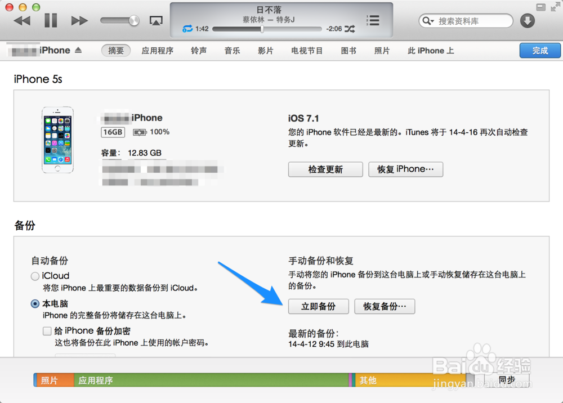
Task: Click the 16GB capacity badge
Action: click(113, 132)
